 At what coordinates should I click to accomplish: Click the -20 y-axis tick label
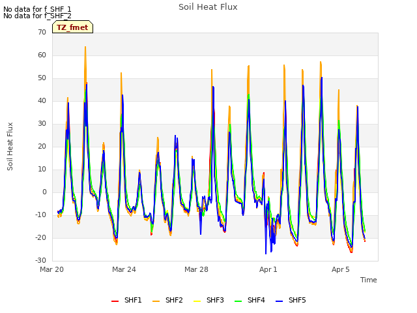(40, 237)
